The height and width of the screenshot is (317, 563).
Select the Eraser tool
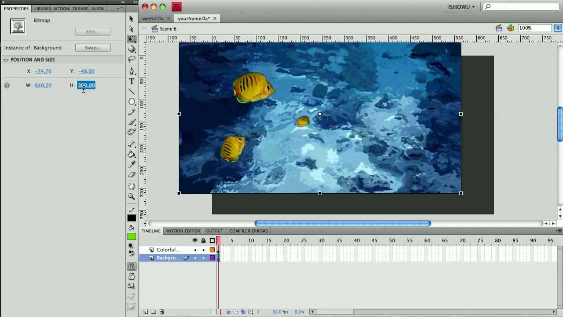(132, 174)
